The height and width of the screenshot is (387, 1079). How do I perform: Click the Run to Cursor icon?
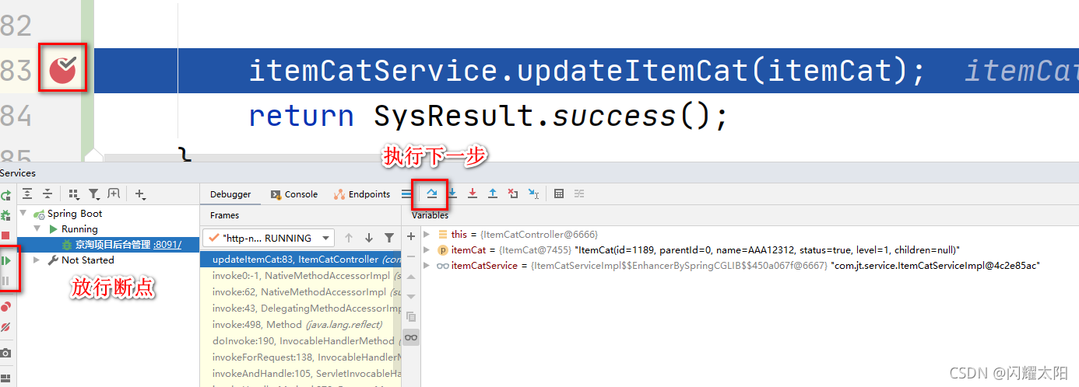tap(533, 193)
